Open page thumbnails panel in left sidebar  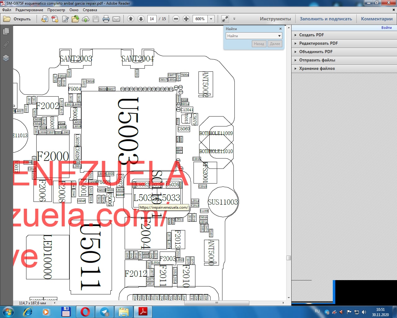[x=6, y=31]
